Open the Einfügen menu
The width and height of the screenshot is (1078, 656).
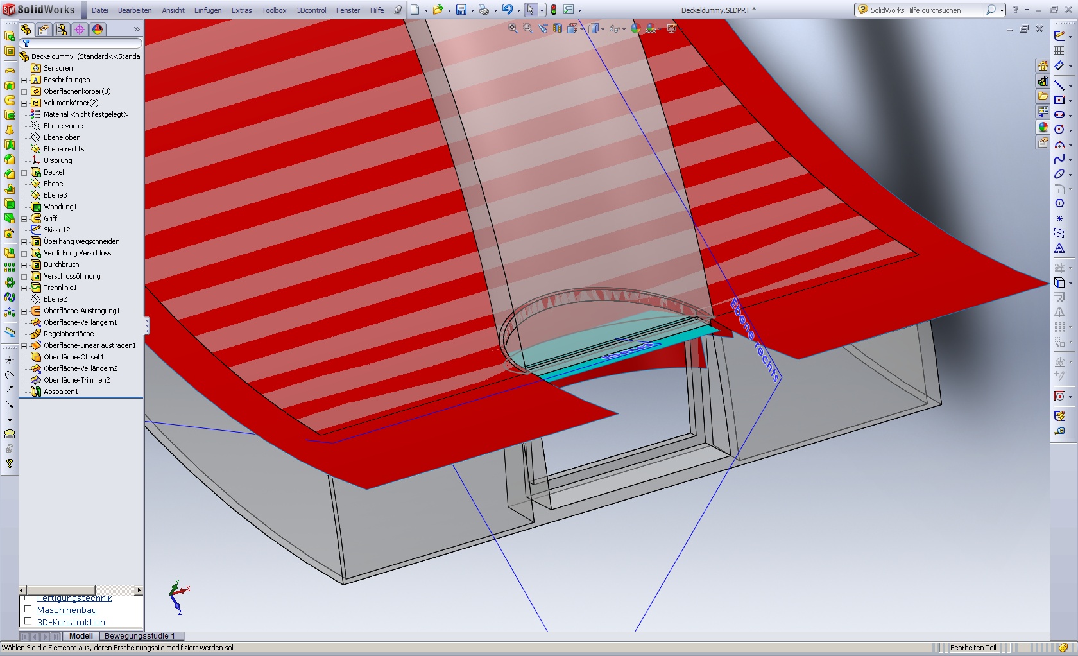[208, 10]
